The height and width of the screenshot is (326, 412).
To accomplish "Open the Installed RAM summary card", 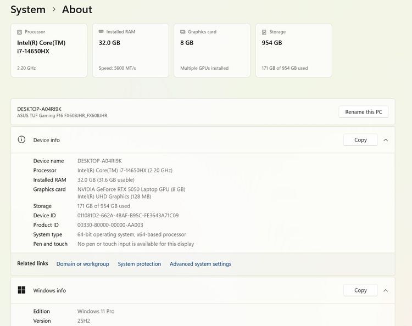I will click(x=131, y=50).
